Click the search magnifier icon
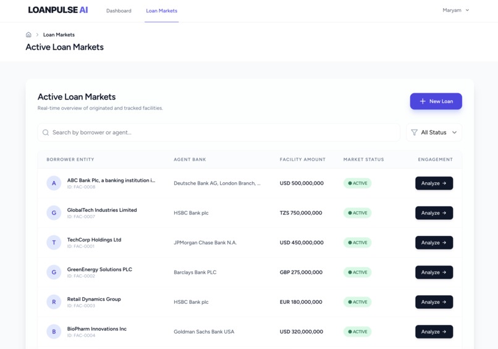This screenshot has height=349, width=498. [46, 132]
